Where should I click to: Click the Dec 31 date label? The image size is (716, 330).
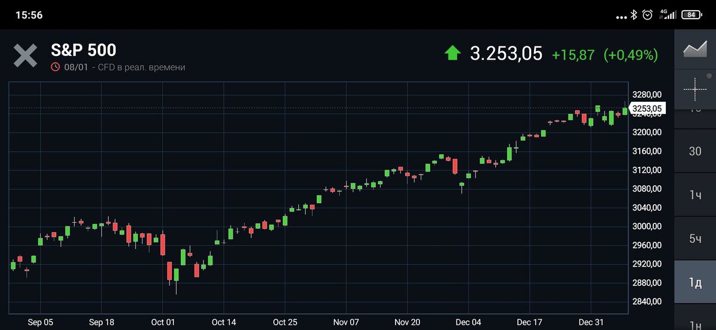[591, 322]
